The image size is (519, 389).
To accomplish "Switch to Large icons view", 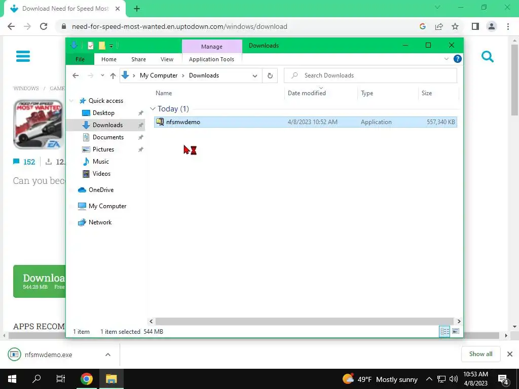I will 456,331.
